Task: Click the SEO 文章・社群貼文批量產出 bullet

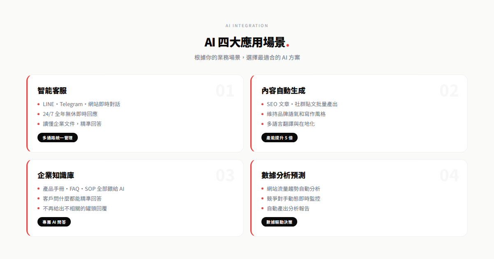Action: 302,104
